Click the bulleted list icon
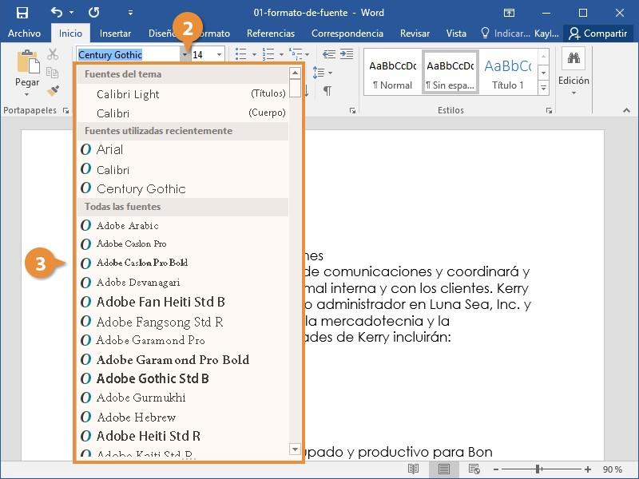The height and width of the screenshot is (479, 639). pyautogui.click(x=241, y=54)
